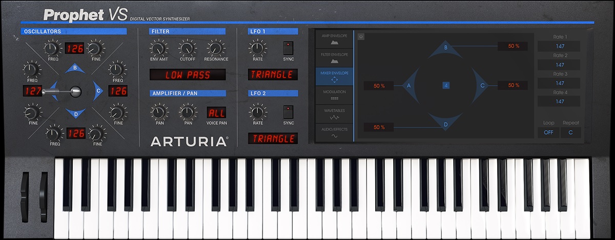The image size is (615, 240).
Task: Open LFO 1 Triangle waveform selector
Action: click(x=272, y=75)
